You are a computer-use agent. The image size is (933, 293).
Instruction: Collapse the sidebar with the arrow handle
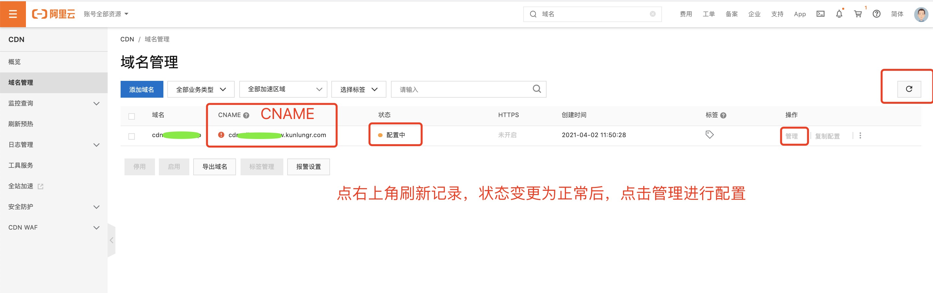(x=112, y=240)
